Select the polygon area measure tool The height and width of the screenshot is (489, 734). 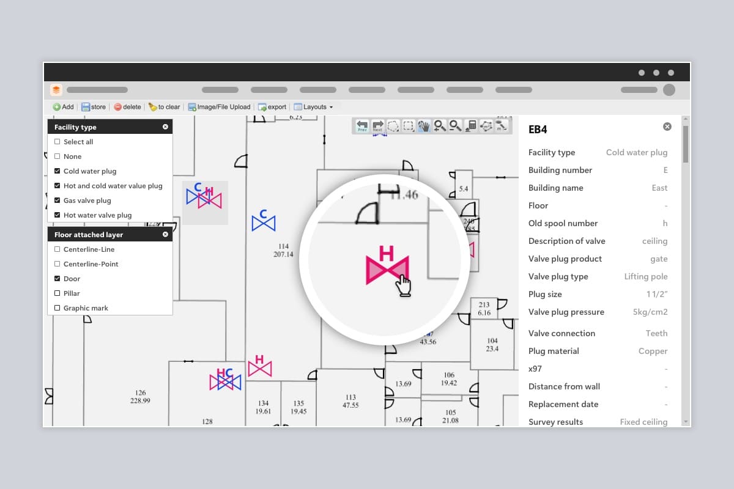486,126
